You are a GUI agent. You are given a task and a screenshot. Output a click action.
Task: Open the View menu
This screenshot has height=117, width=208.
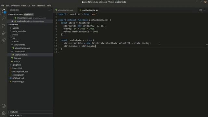pos(23,6)
